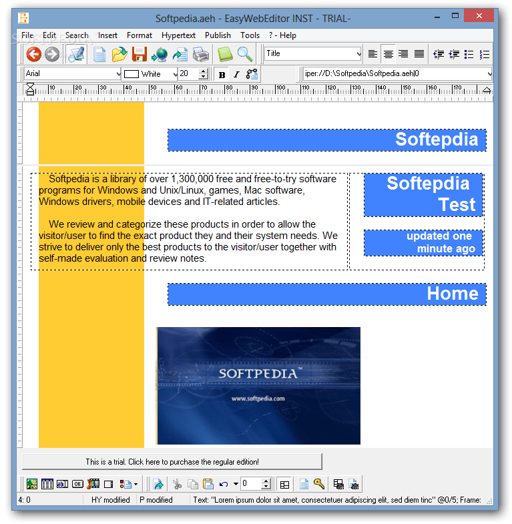Image resolution: width=512 pixels, height=524 pixels.
Task: Open the green help book icon
Action: 225,54
